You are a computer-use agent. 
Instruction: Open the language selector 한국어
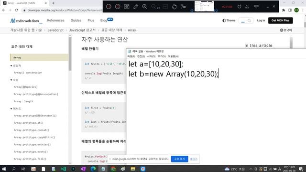286,30
